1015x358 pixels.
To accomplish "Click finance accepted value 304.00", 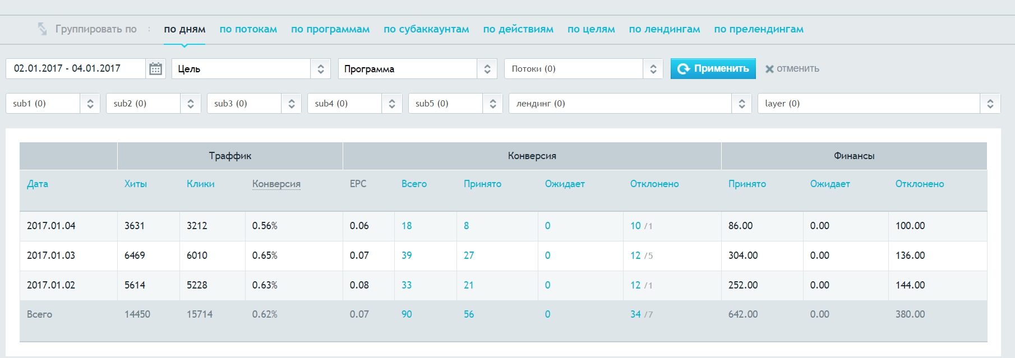I will (x=743, y=255).
